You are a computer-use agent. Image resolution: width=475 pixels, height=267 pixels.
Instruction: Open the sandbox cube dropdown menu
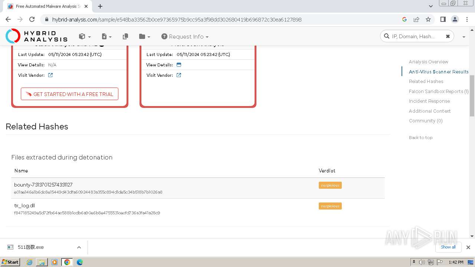85,36
